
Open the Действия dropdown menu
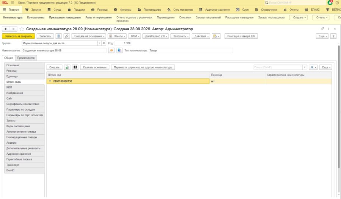tap(201, 36)
